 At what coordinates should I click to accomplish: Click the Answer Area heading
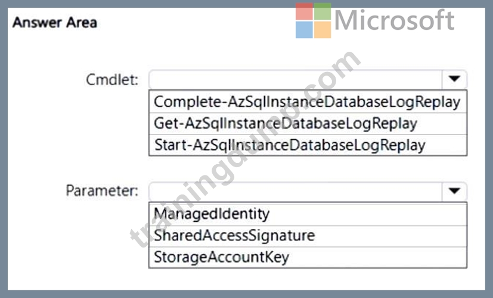(x=55, y=23)
